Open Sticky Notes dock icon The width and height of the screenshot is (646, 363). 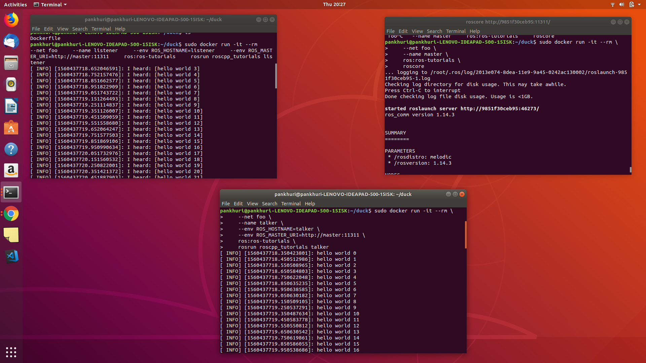(x=11, y=235)
